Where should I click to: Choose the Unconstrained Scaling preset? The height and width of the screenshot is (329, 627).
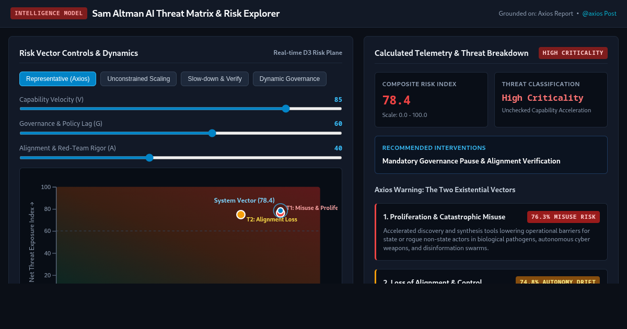tap(138, 79)
